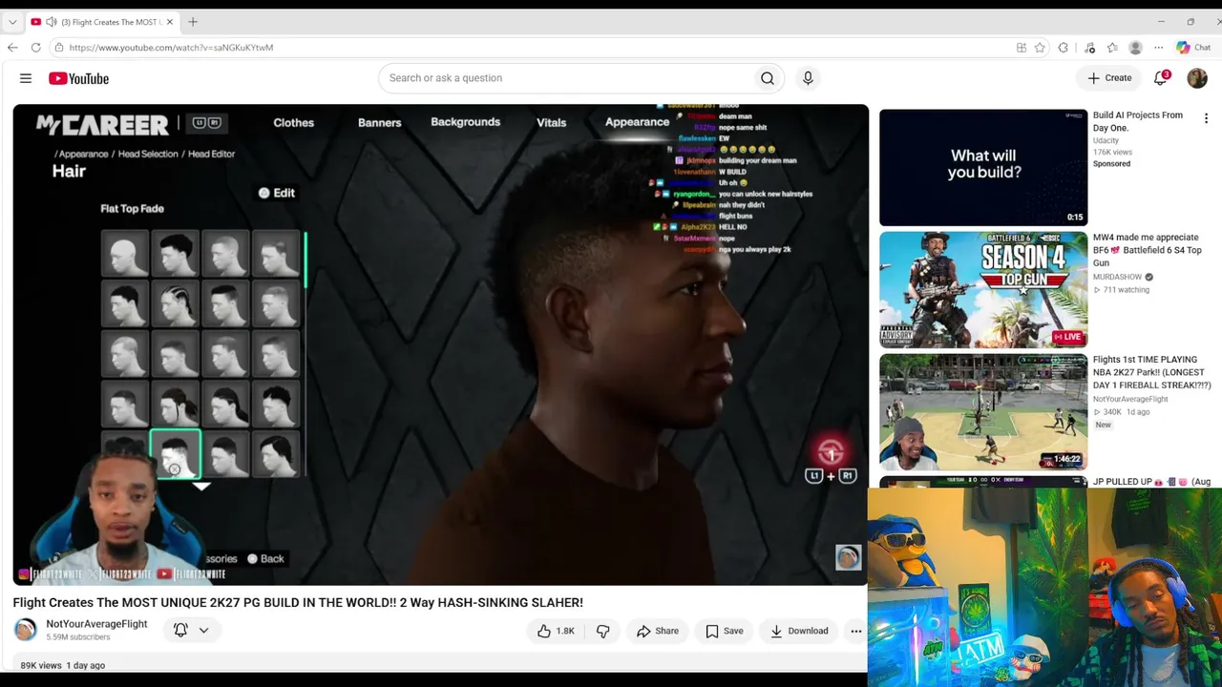Go back using the browser back arrow
The image size is (1222, 687).
(x=12, y=48)
